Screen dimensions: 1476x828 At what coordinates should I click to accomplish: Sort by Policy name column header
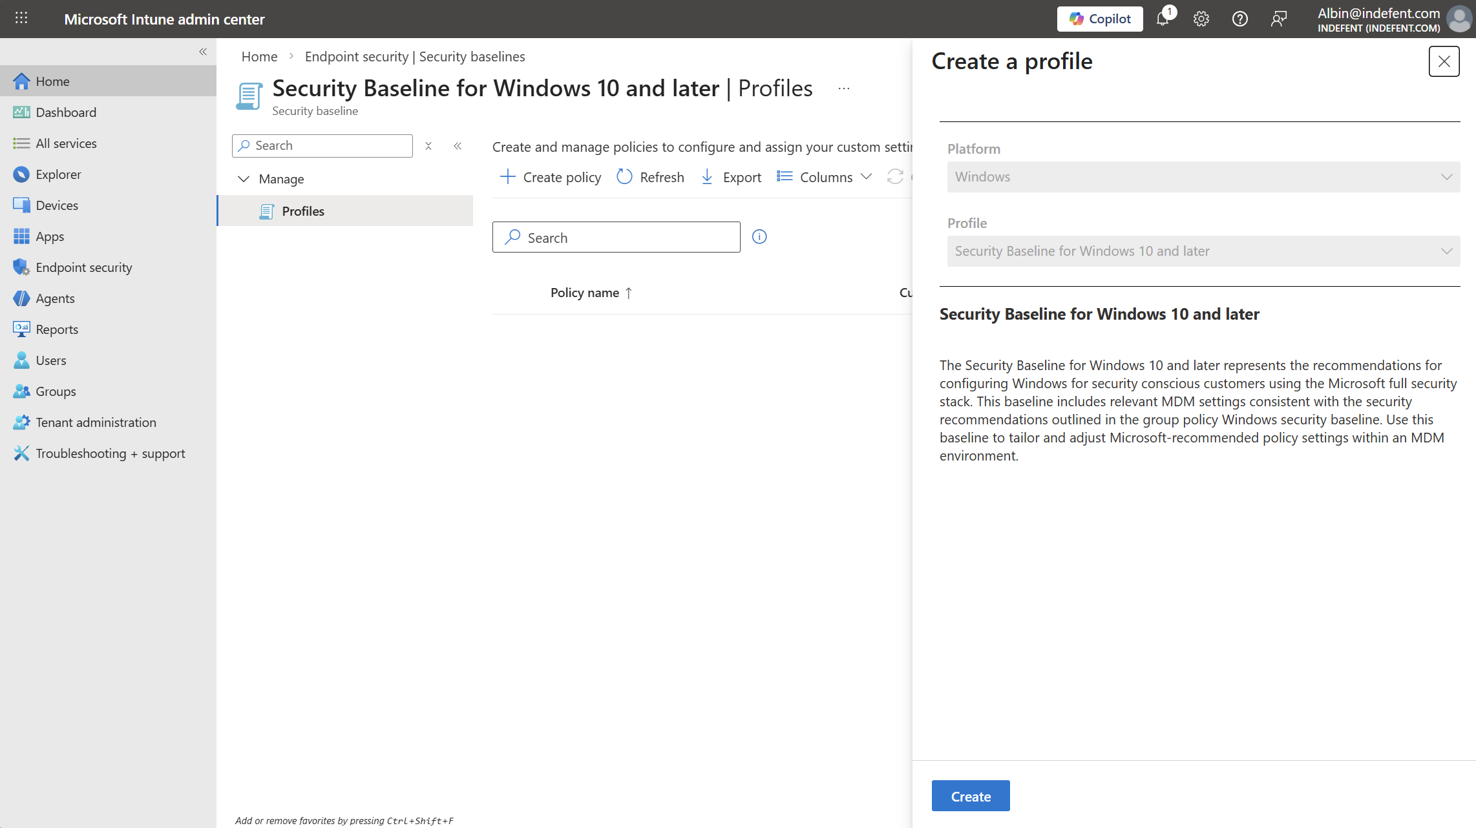pyautogui.click(x=585, y=293)
